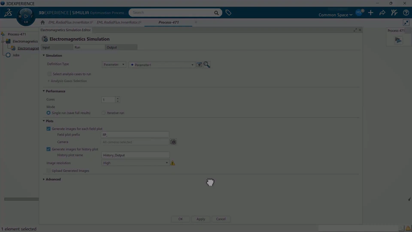Go to the Home icon tab
Viewport: 412px width, 232px height.
pos(42,22)
